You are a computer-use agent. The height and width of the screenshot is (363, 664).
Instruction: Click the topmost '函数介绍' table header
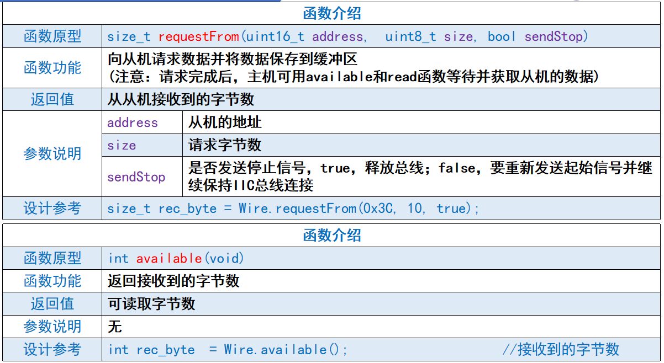click(332, 13)
